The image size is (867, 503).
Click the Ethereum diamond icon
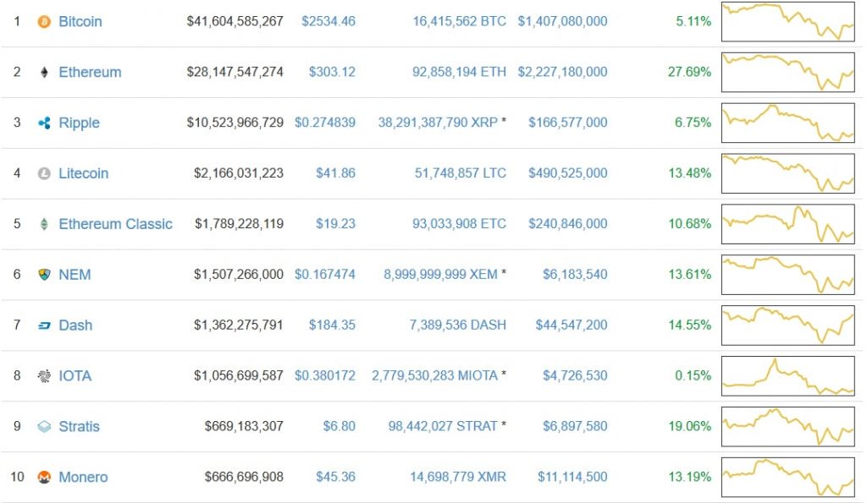pos(44,72)
